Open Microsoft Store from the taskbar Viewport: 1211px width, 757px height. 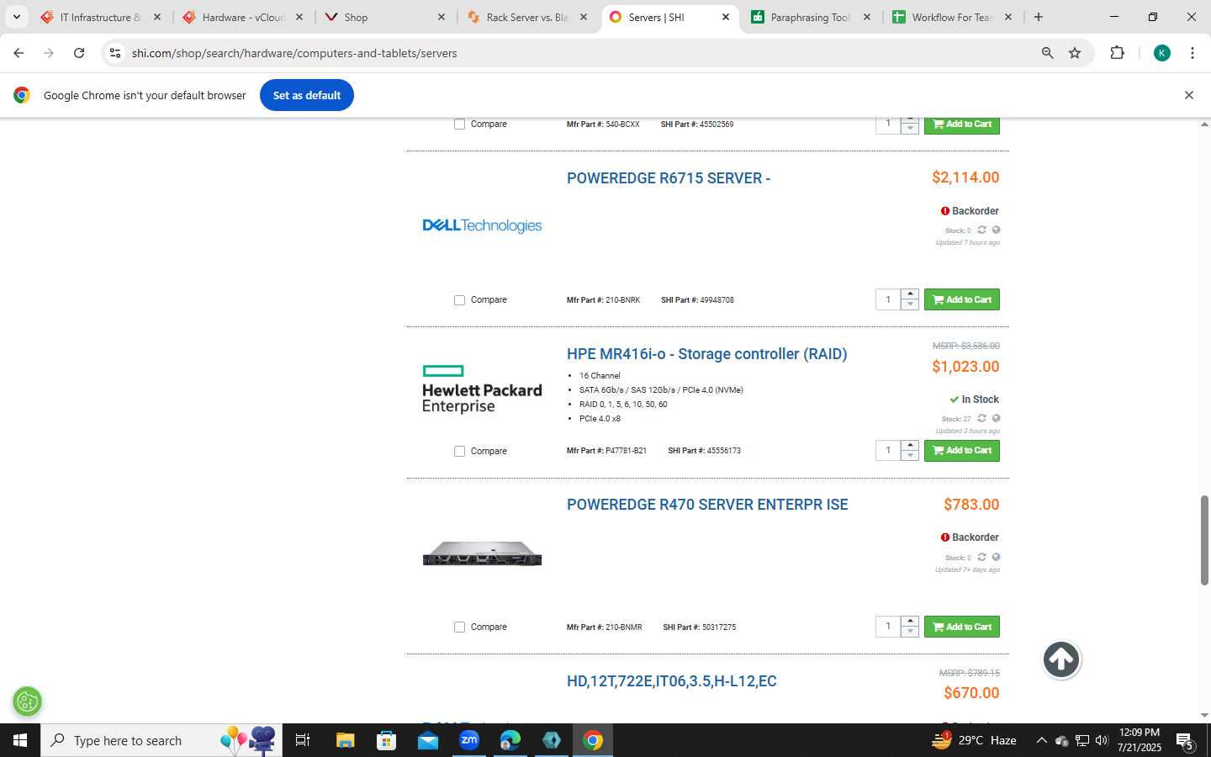pyautogui.click(x=387, y=740)
